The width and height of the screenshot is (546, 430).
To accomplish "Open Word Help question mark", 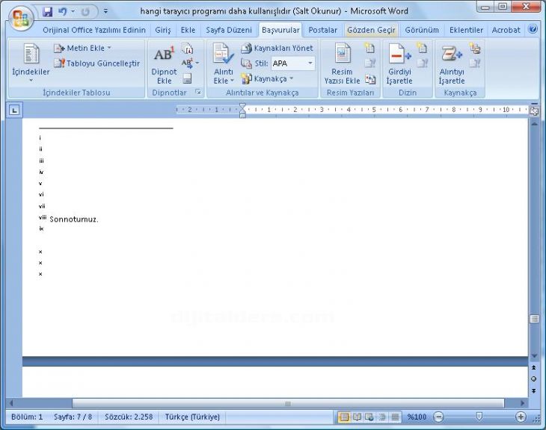I will (x=533, y=29).
